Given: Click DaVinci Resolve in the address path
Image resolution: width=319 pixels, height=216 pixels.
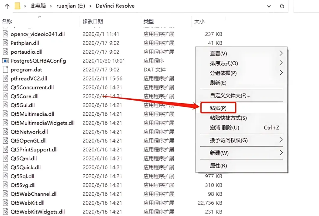Looking at the screenshot, I should pos(115,6).
